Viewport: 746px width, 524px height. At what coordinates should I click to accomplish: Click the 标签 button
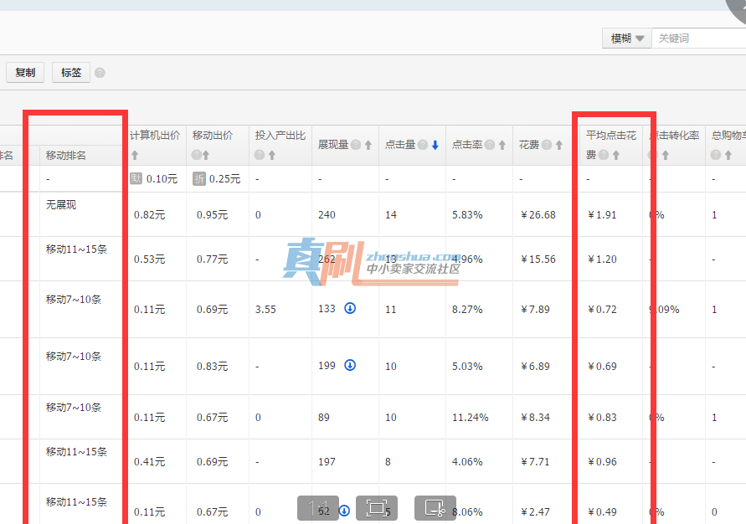(x=71, y=72)
